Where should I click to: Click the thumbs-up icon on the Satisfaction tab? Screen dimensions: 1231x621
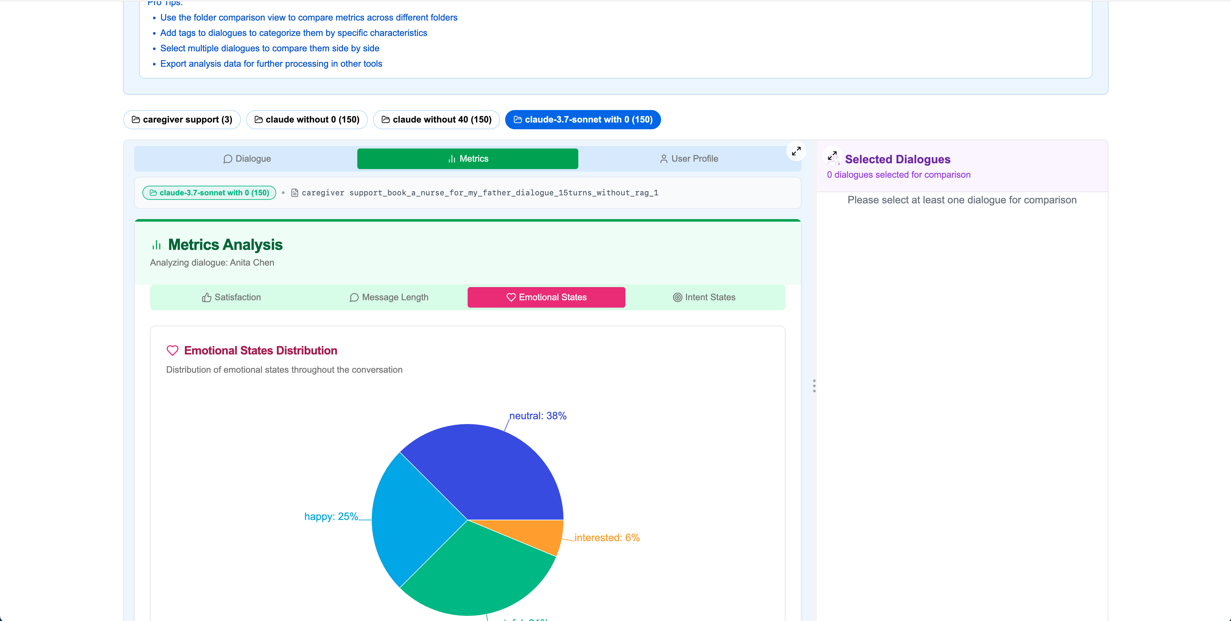coord(207,297)
